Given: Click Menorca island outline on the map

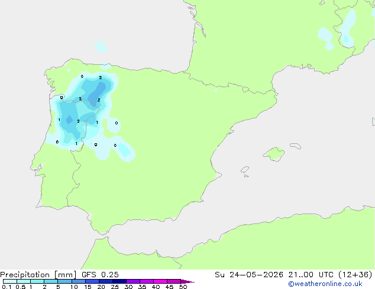Looking at the screenshot, I should tap(296, 146).
